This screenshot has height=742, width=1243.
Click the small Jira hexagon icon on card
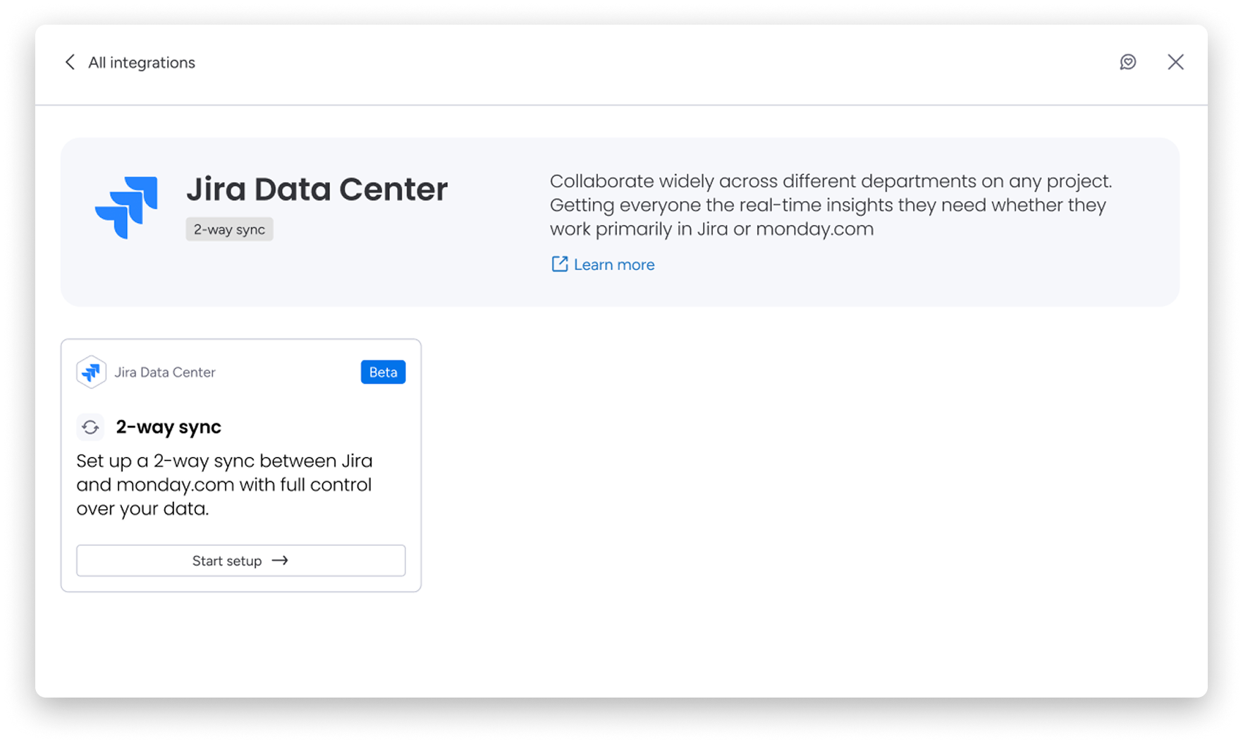pyautogui.click(x=91, y=372)
